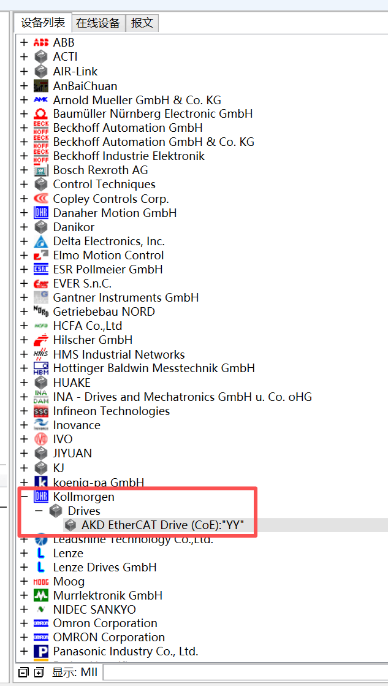Click the Hilscher GmbH logo icon

[x=40, y=340]
